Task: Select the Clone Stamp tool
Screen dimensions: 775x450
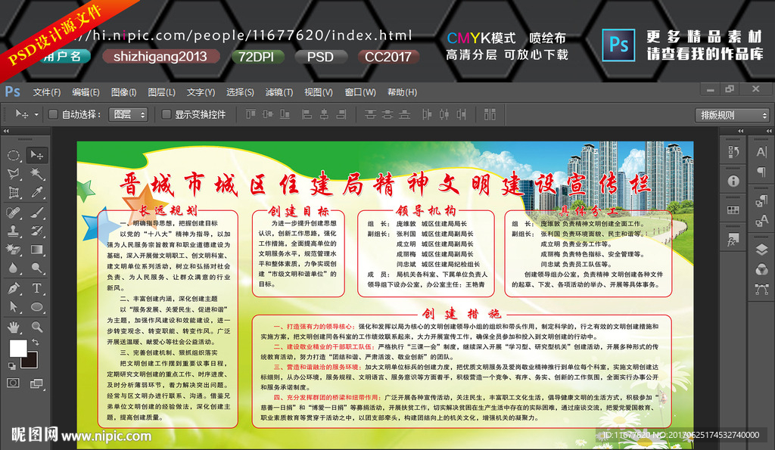Action: [14, 231]
